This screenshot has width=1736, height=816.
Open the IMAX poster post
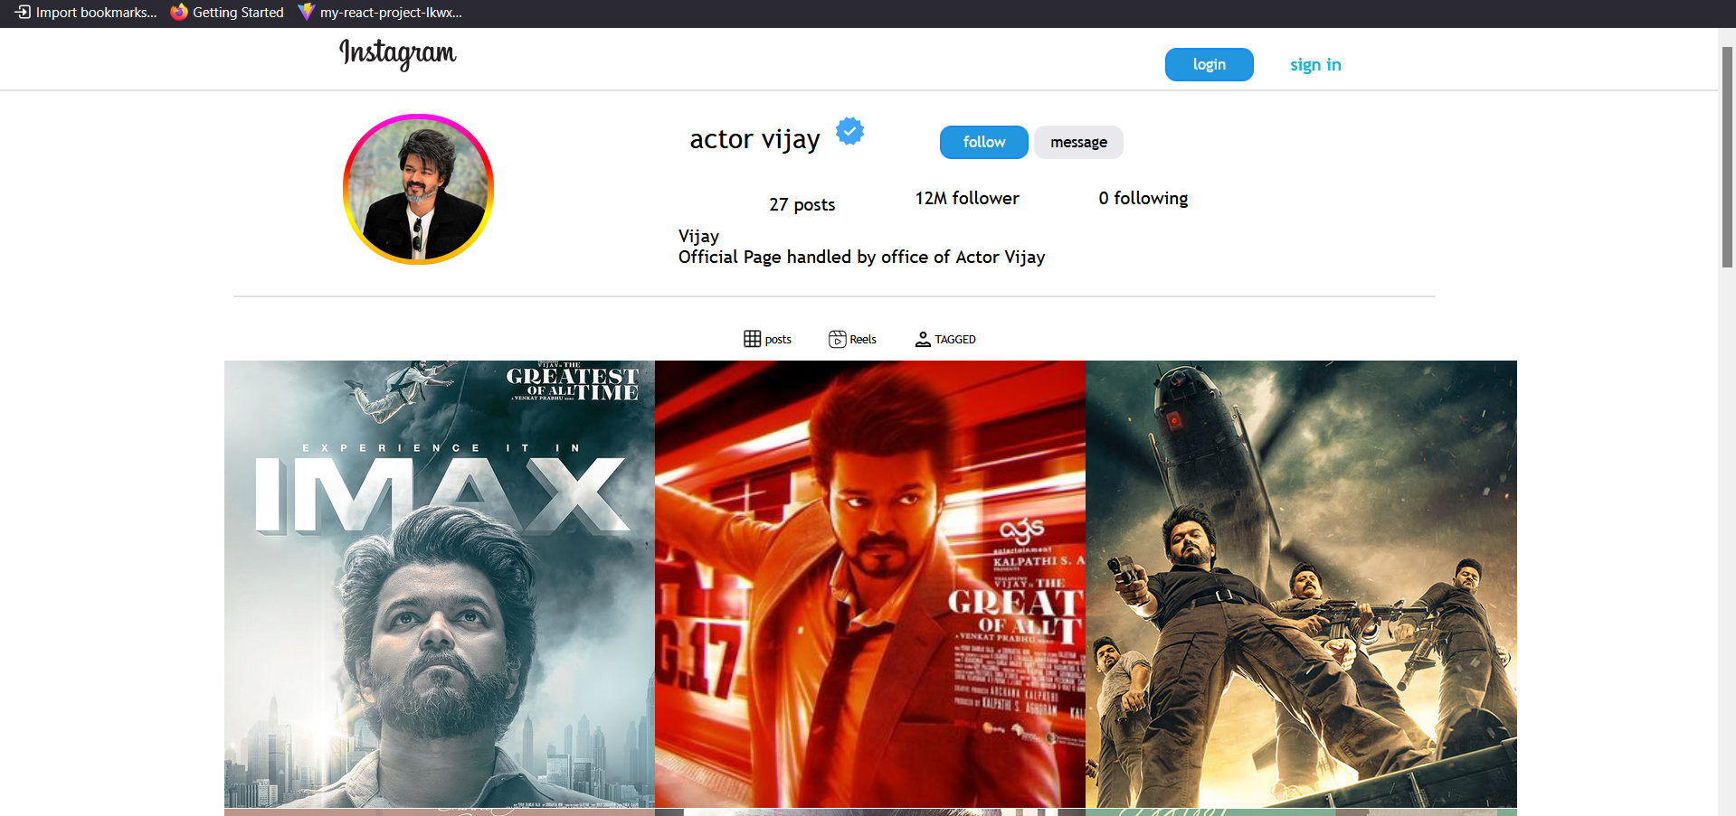pos(439,584)
